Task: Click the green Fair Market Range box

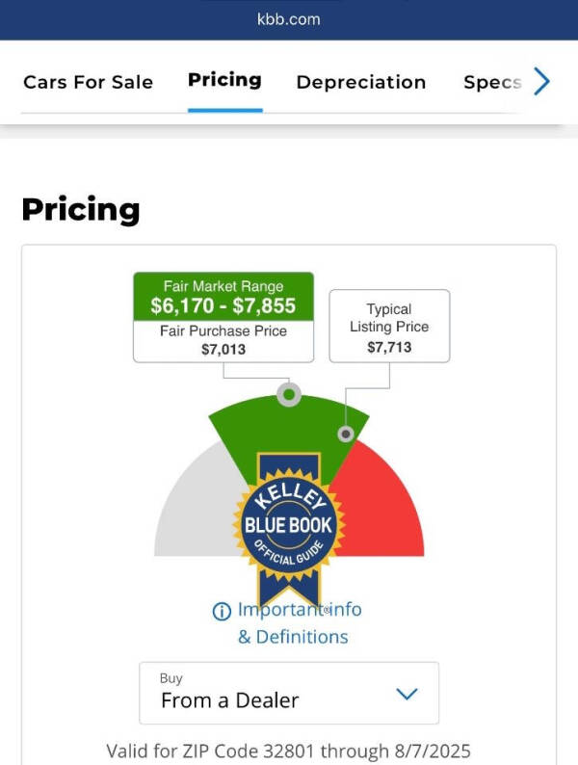Action: click(223, 297)
